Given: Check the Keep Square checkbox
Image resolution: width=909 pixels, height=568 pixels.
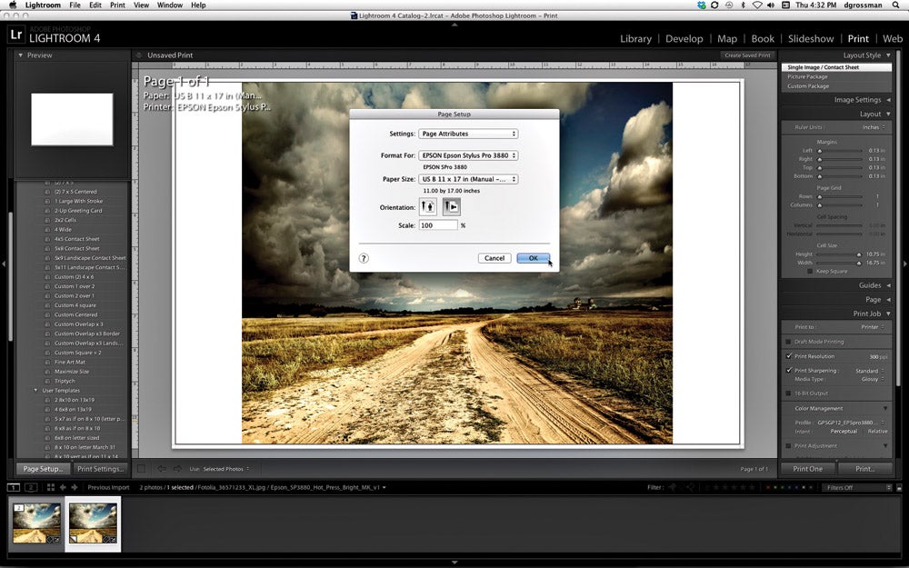Looking at the screenshot, I should point(810,271).
